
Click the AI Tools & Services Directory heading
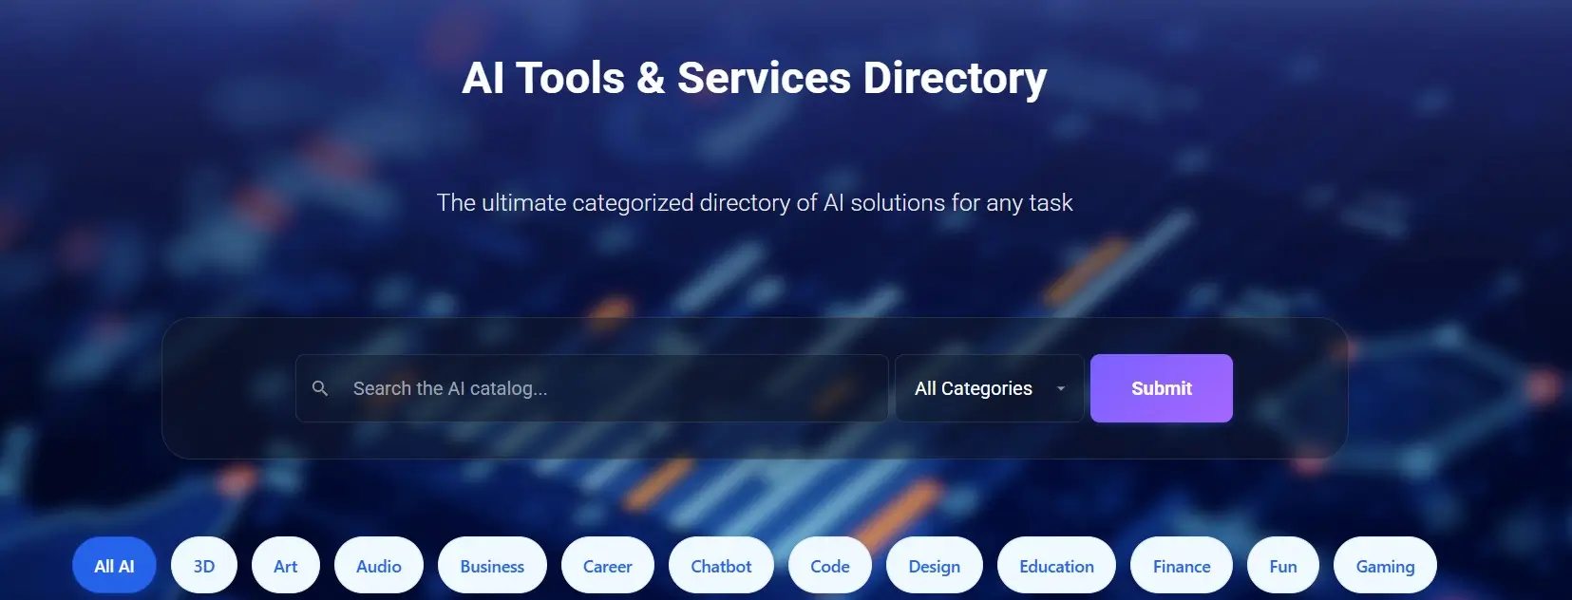click(x=754, y=78)
